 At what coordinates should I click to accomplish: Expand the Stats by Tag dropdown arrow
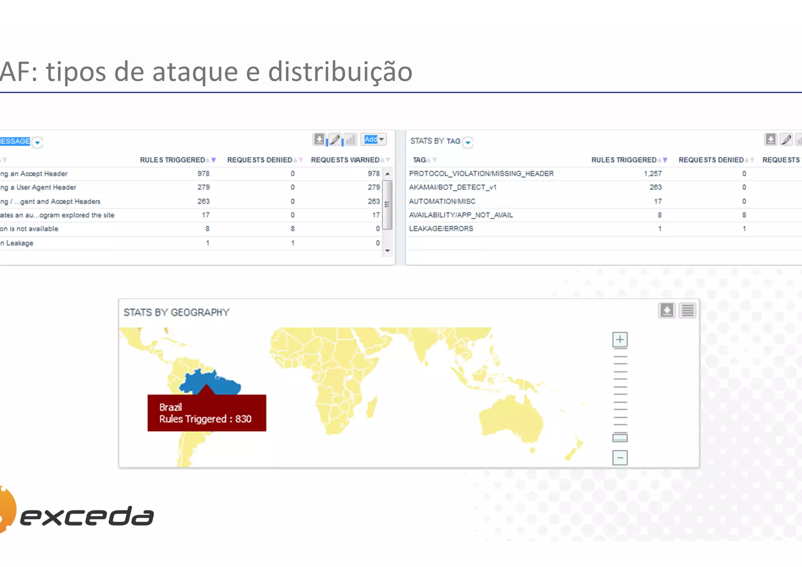point(468,142)
